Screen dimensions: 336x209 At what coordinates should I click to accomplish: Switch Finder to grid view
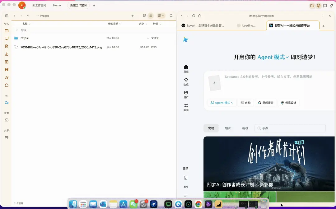click(x=144, y=16)
